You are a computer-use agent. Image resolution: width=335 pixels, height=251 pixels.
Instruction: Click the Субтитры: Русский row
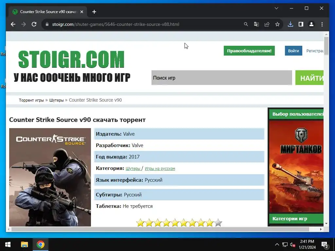tap(179, 195)
